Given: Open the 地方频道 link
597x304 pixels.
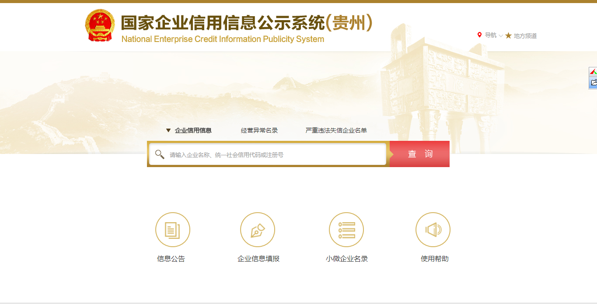Looking at the screenshot, I should click(x=525, y=36).
